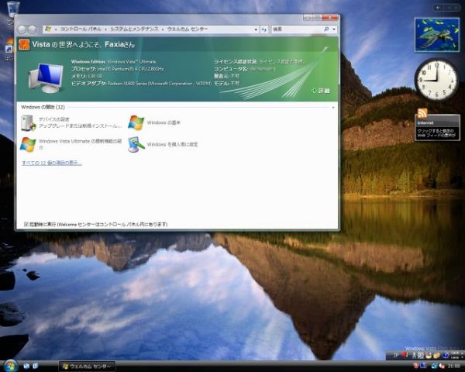
Task: Click the Windows Start orb
Action: point(11,365)
